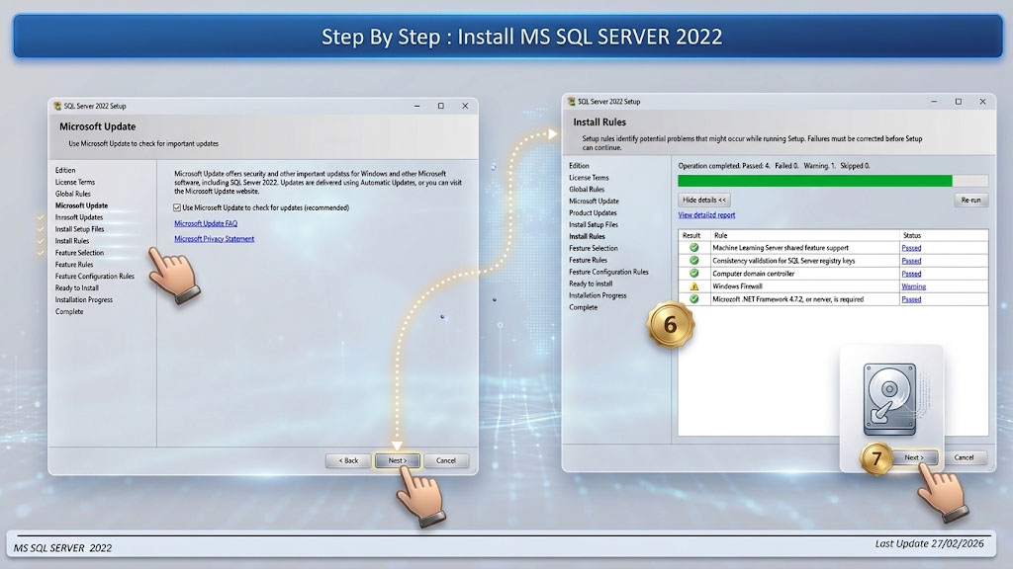The width and height of the screenshot is (1013, 569).
Task: Click the green check icon for Computer domain controller
Action: 693,274
